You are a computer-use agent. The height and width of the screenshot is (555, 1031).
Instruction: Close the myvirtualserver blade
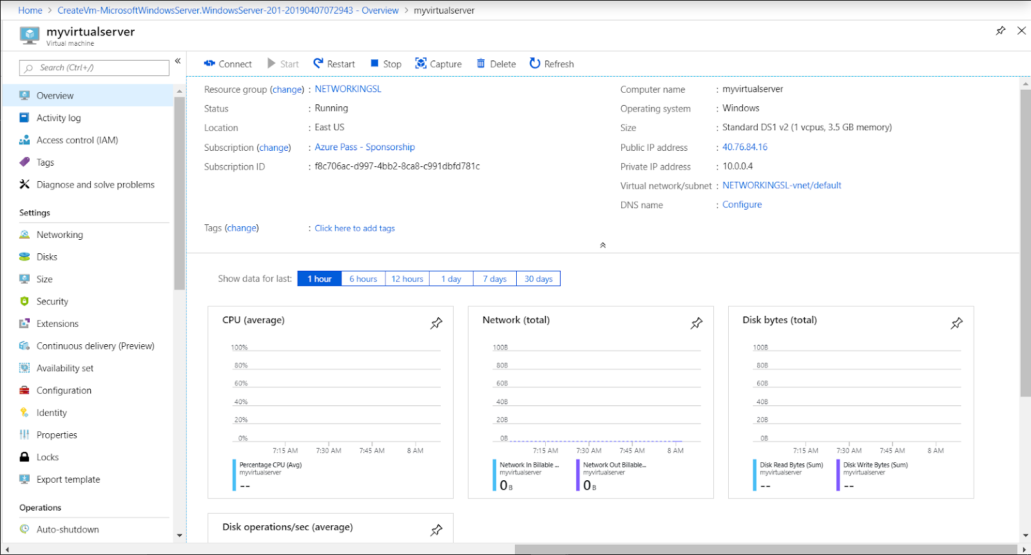(1021, 30)
